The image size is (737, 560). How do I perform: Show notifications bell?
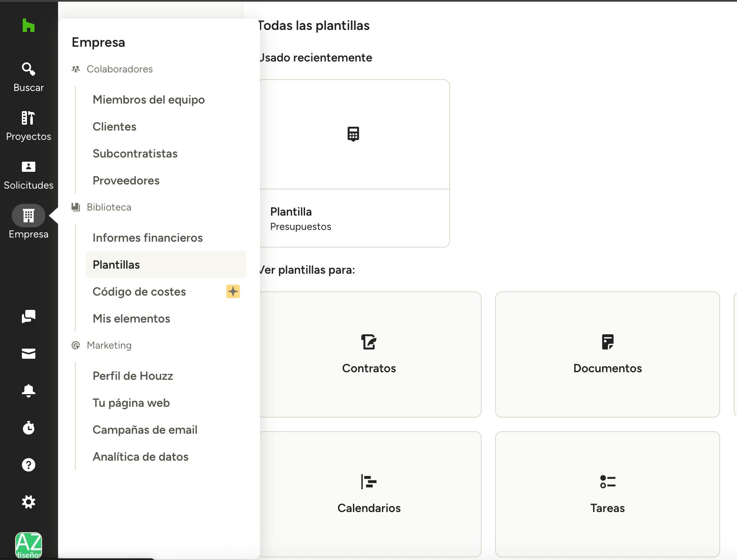pyautogui.click(x=28, y=391)
